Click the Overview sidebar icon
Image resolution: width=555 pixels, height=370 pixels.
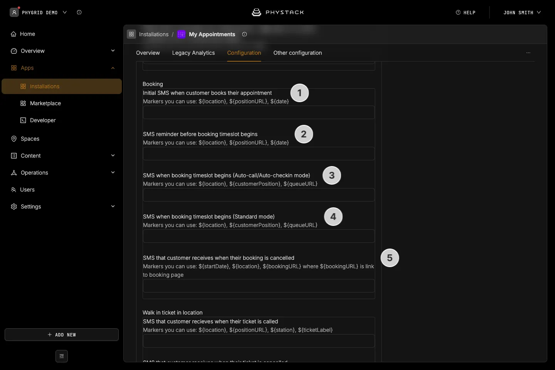point(14,51)
